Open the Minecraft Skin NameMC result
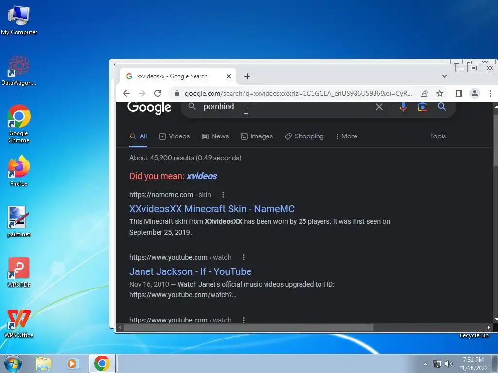498x373 pixels. (212, 209)
